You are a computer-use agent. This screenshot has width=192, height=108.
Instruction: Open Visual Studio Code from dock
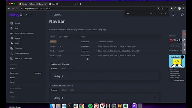point(64,106)
